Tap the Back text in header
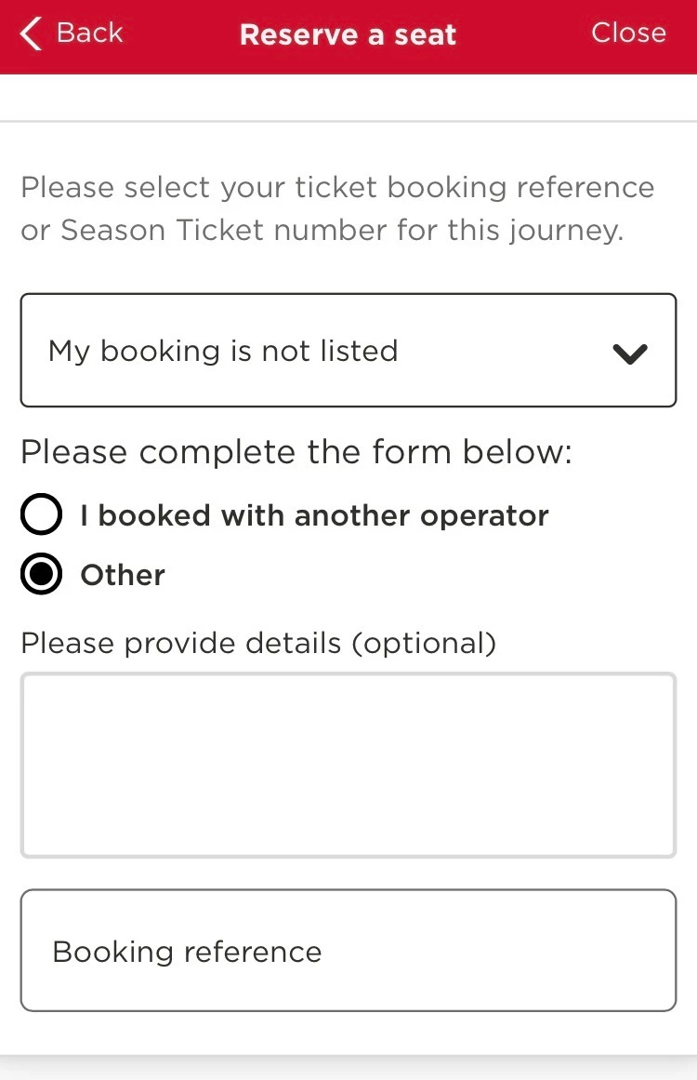The width and height of the screenshot is (697, 1080). tap(89, 33)
